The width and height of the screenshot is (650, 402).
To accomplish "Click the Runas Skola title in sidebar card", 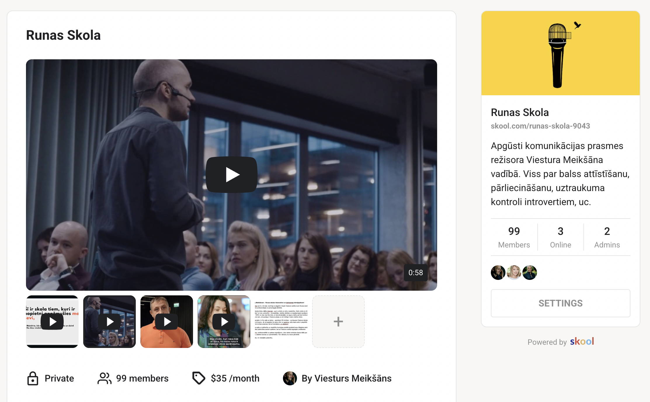I will click(x=520, y=112).
